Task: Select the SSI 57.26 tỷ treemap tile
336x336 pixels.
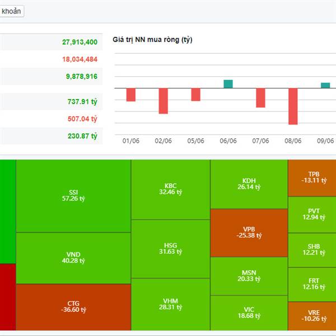Action: (x=73, y=196)
